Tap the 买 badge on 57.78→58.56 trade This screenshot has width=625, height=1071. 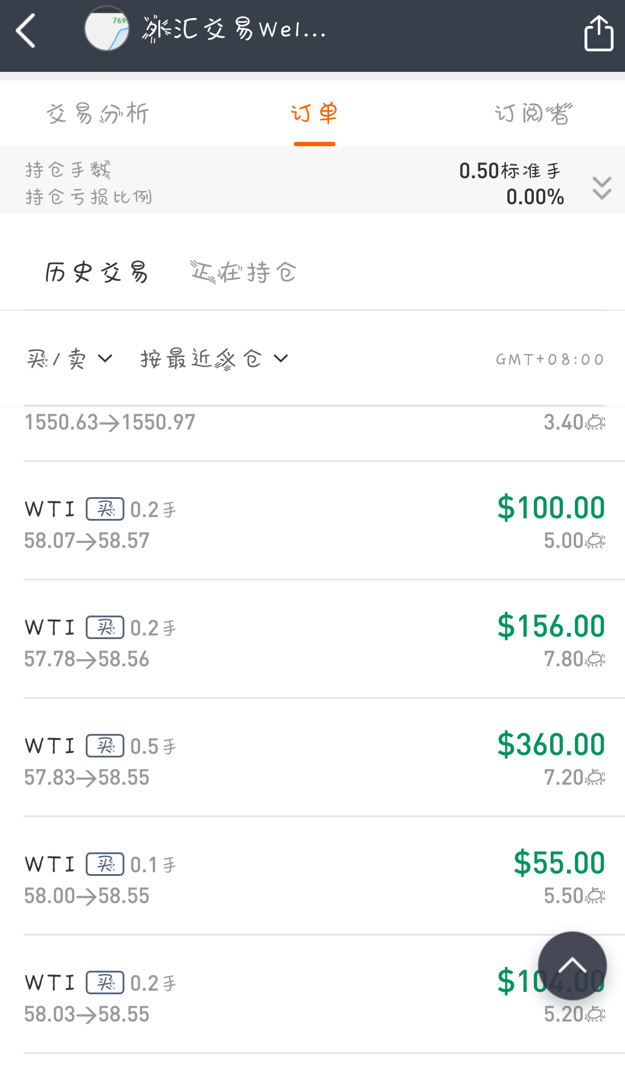click(105, 628)
